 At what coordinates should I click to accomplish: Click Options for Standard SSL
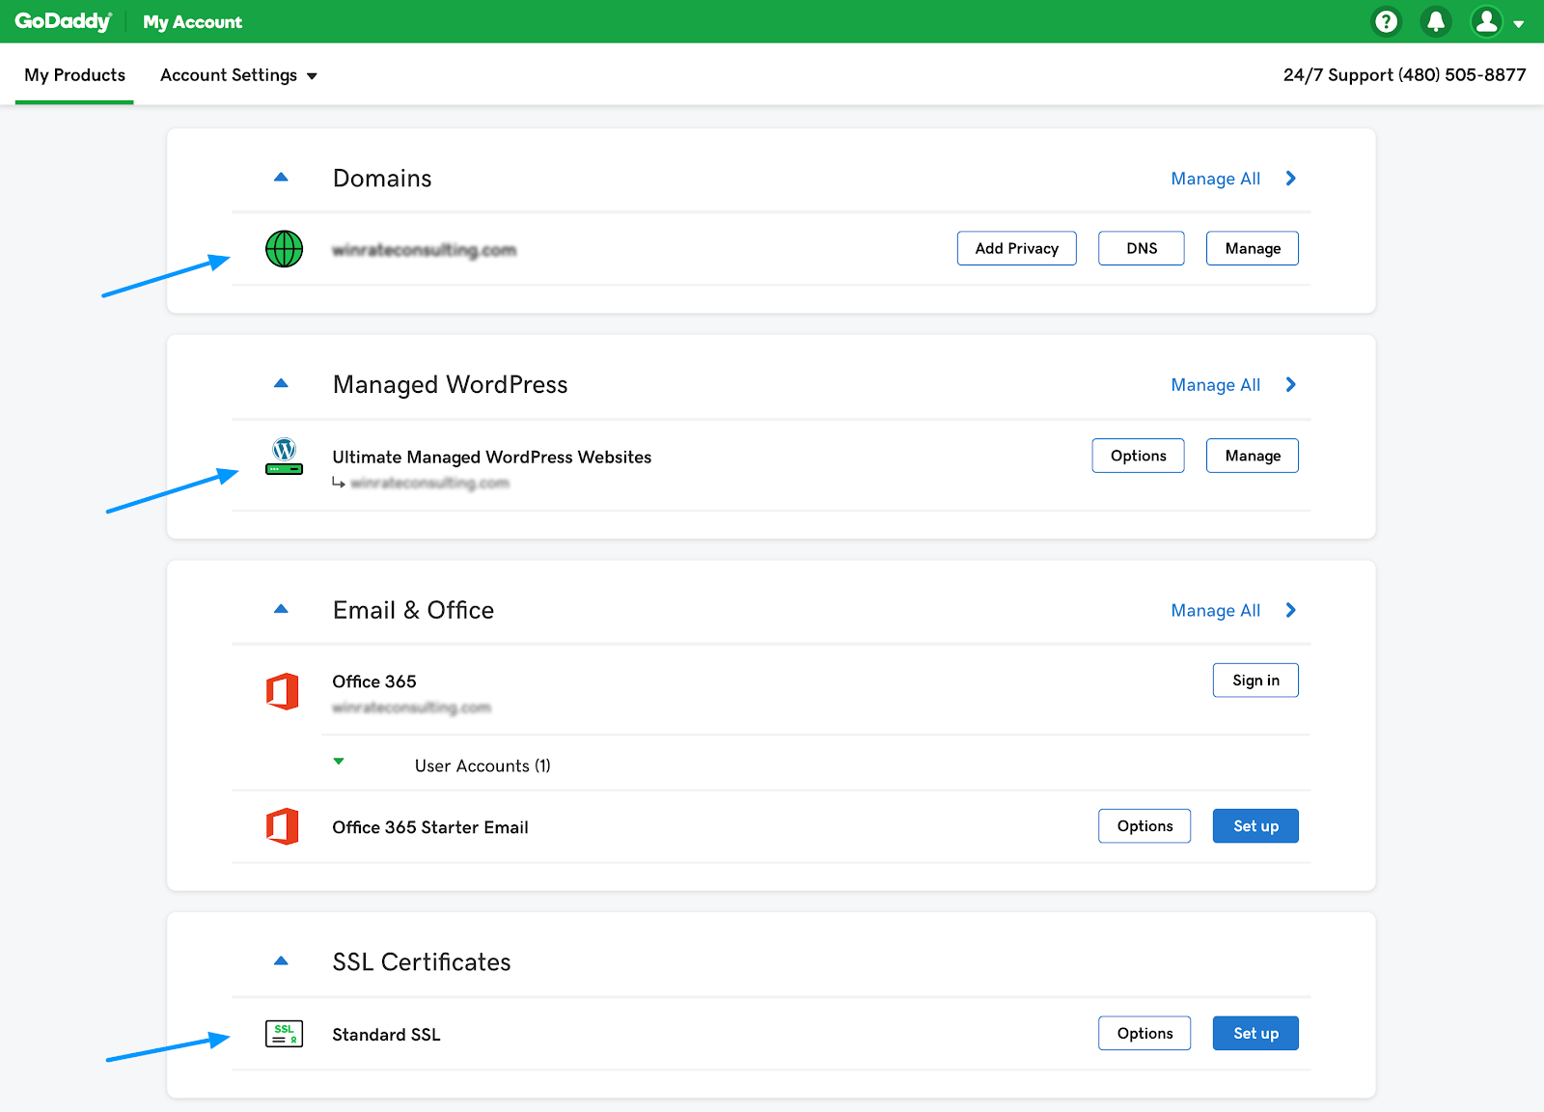pos(1144,1034)
